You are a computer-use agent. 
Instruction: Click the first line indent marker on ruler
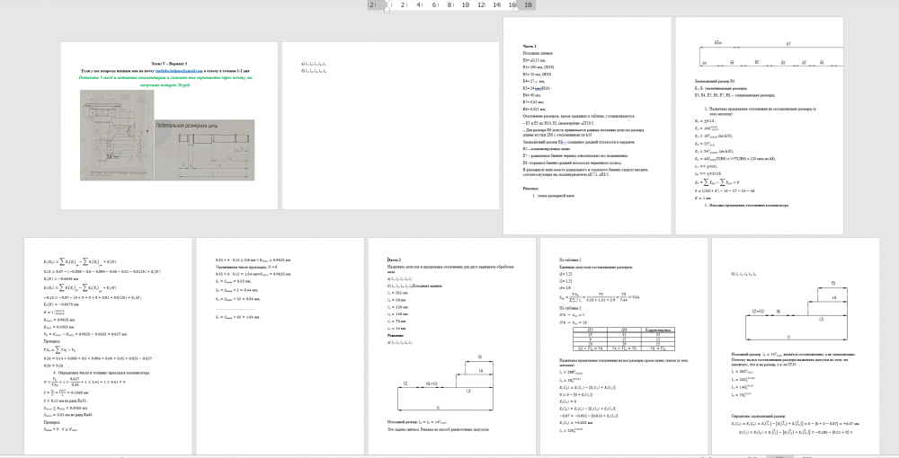click(387, 3)
